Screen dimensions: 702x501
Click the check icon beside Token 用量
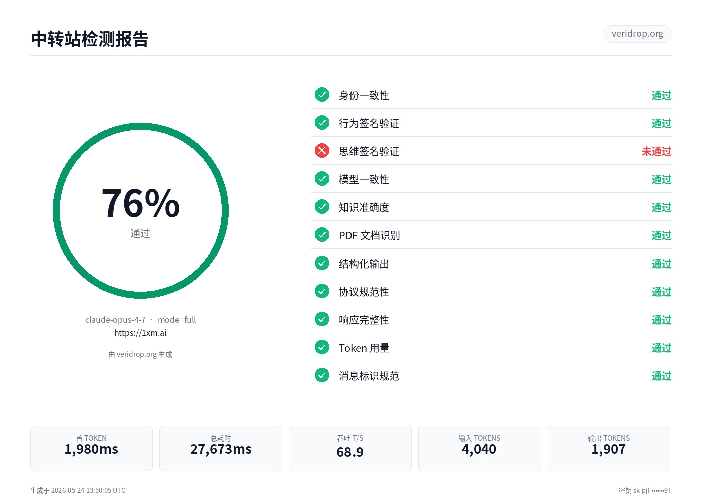322,347
